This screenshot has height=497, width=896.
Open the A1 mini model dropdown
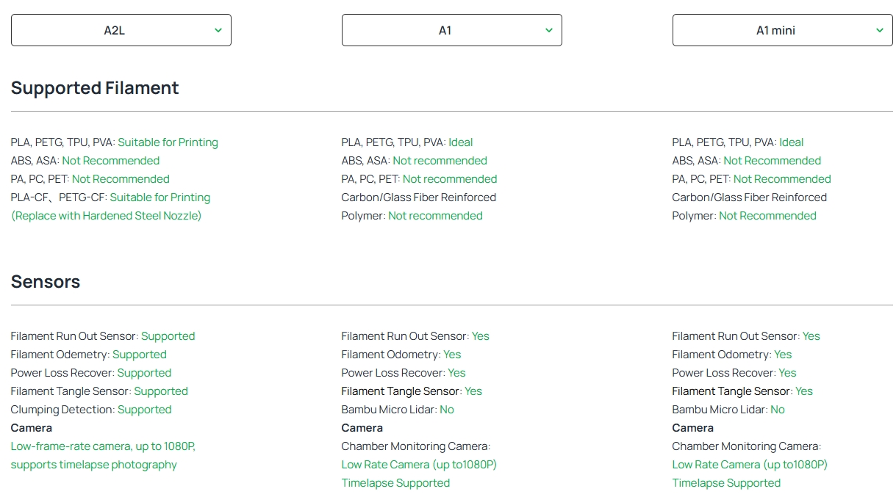point(783,30)
